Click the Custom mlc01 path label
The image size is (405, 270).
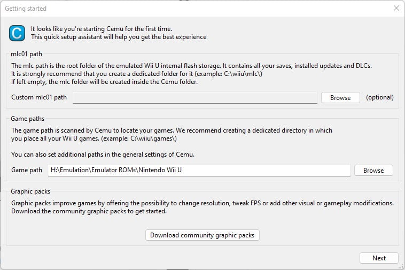coord(39,97)
